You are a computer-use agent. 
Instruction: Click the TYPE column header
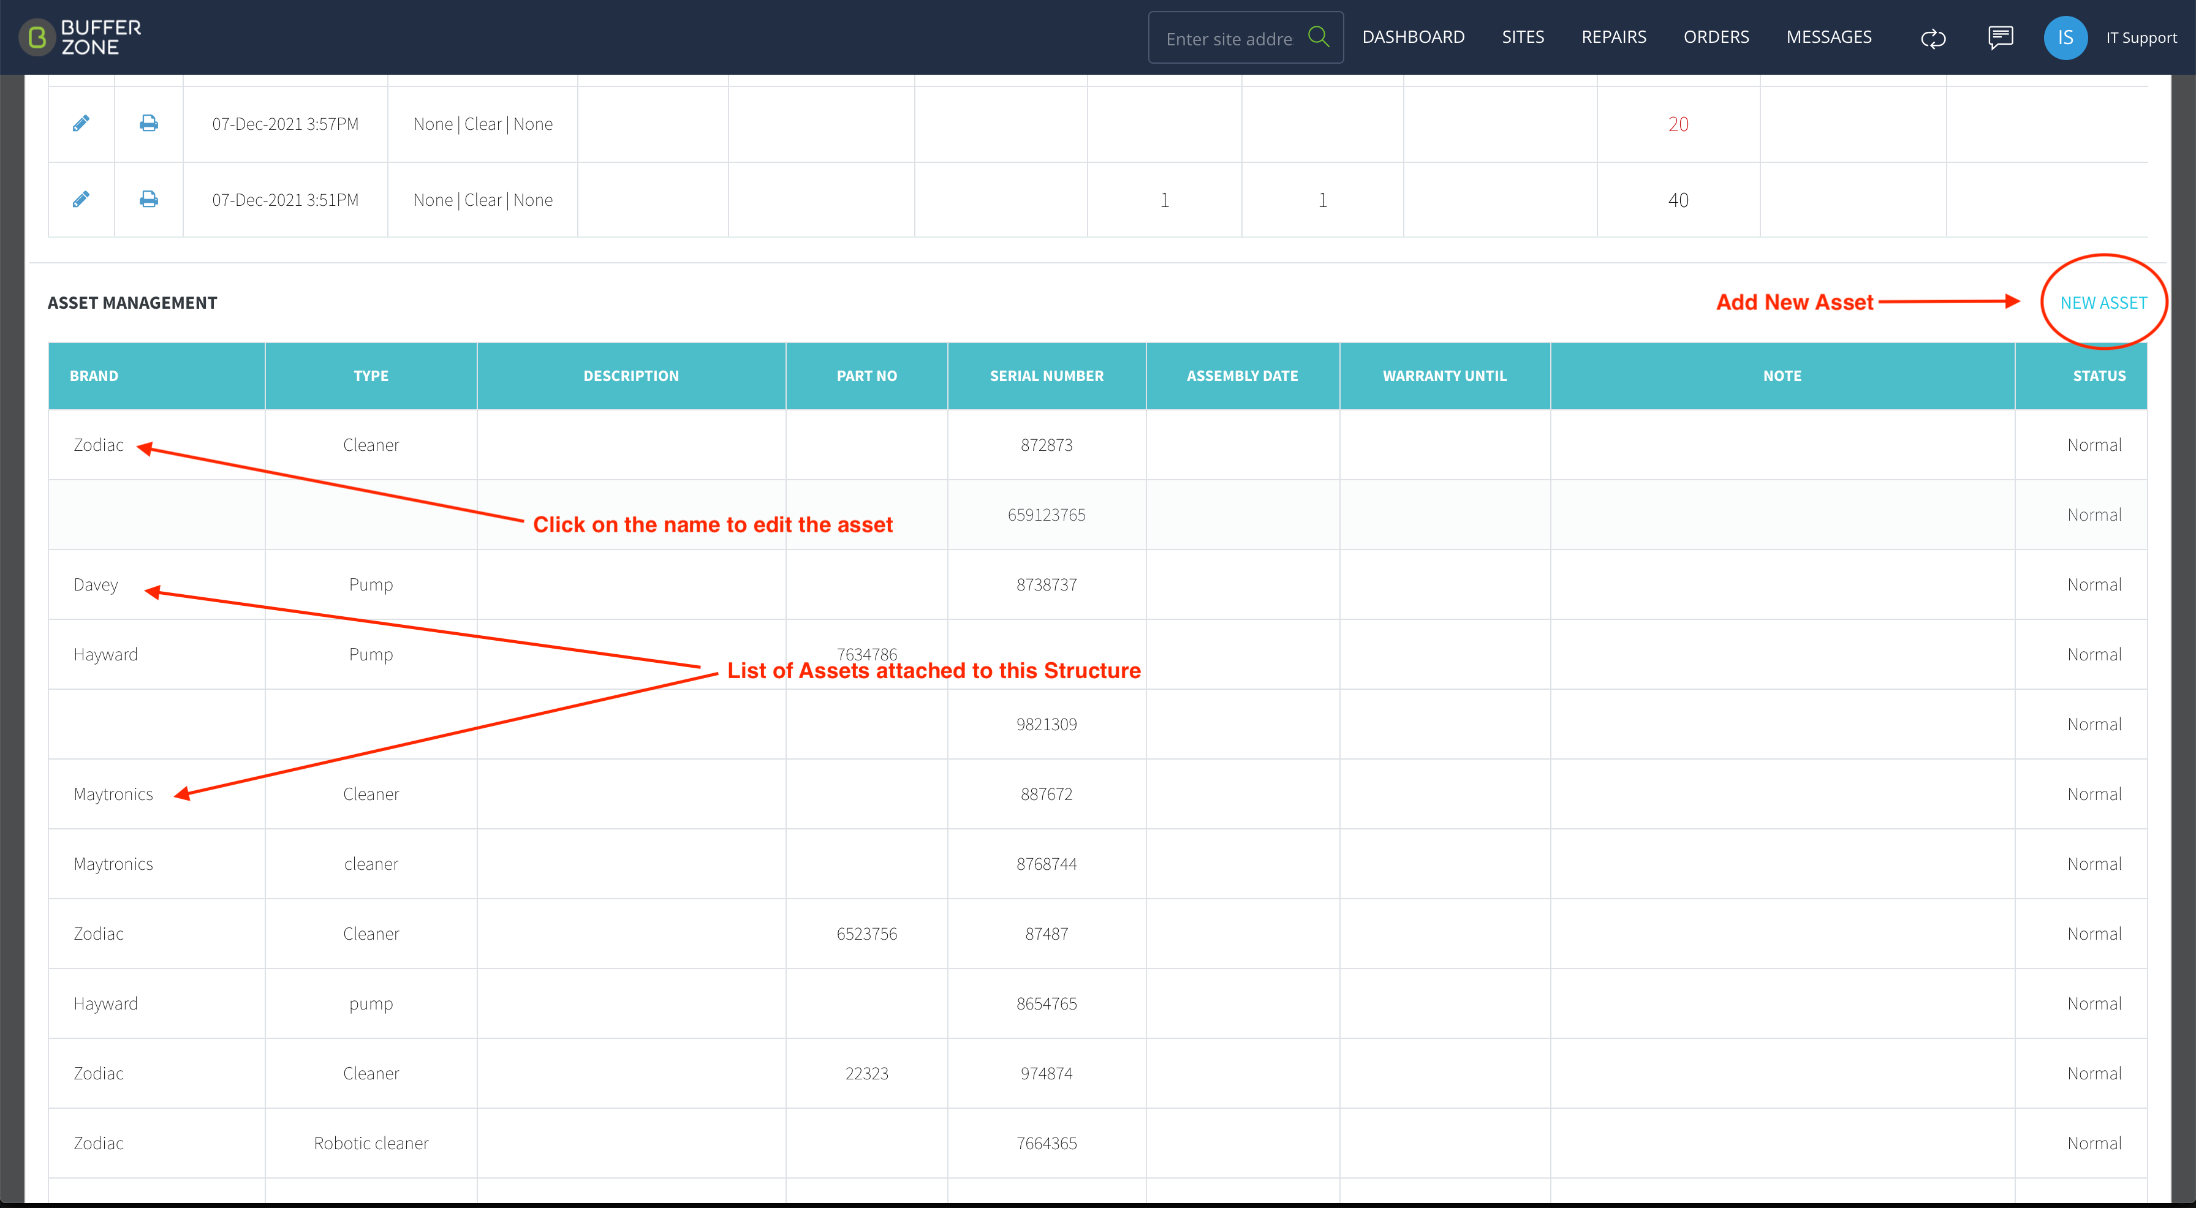(x=371, y=376)
